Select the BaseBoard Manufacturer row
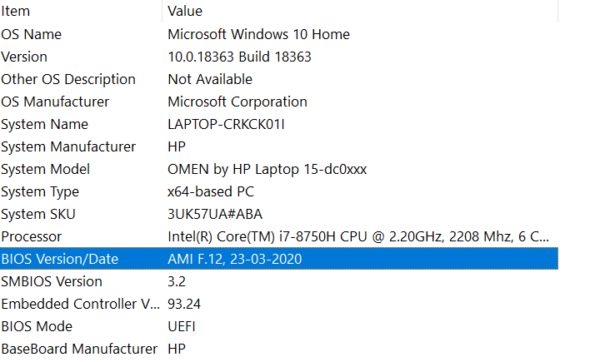This screenshot has width=615, height=362. point(279,349)
